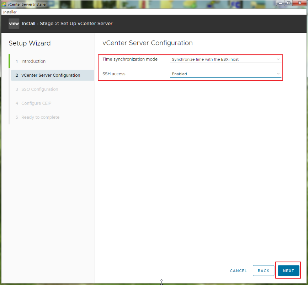The width and height of the screenshot is (308, 285).
Task: Cancel the vCenter setup wizard
Action: coord(238,271)
